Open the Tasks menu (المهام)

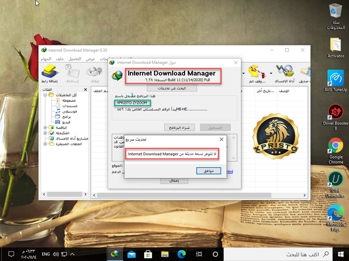point(46,59)
